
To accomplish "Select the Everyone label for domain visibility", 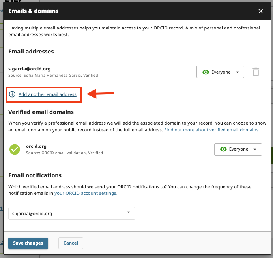I will click(239, 149).
